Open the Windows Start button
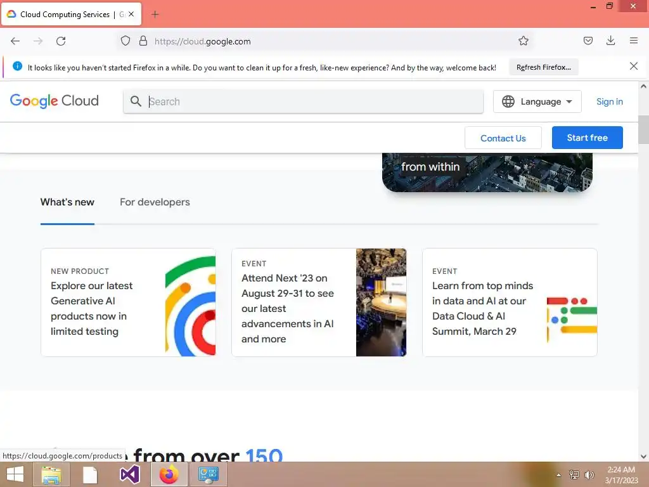This screenshot has height=487, width=649. pos(15,474)
